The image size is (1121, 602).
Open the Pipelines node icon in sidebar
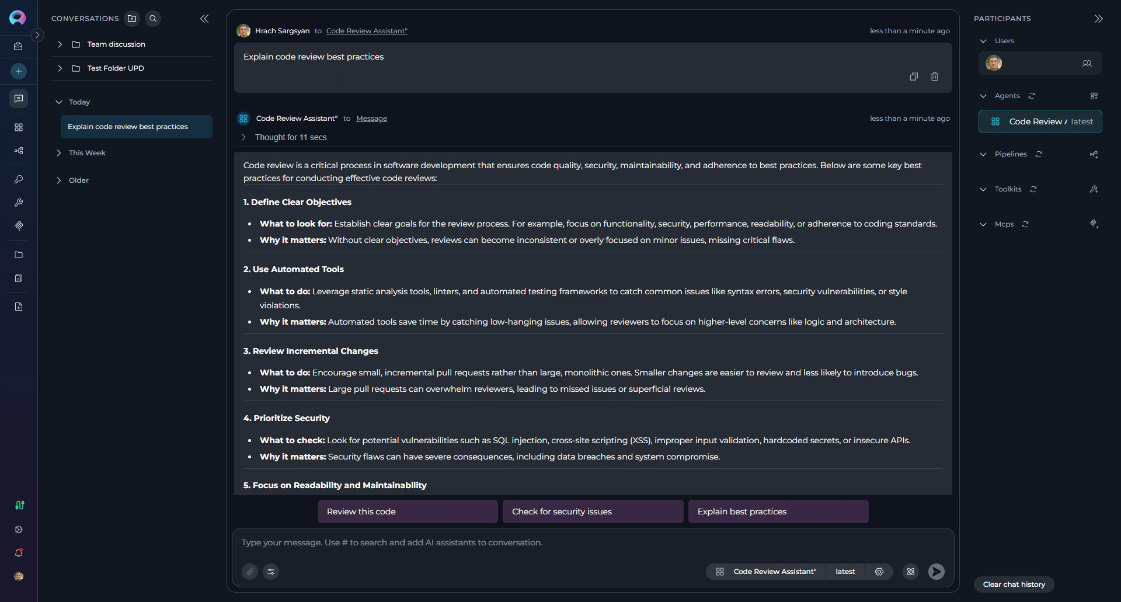tap(18, 151)
